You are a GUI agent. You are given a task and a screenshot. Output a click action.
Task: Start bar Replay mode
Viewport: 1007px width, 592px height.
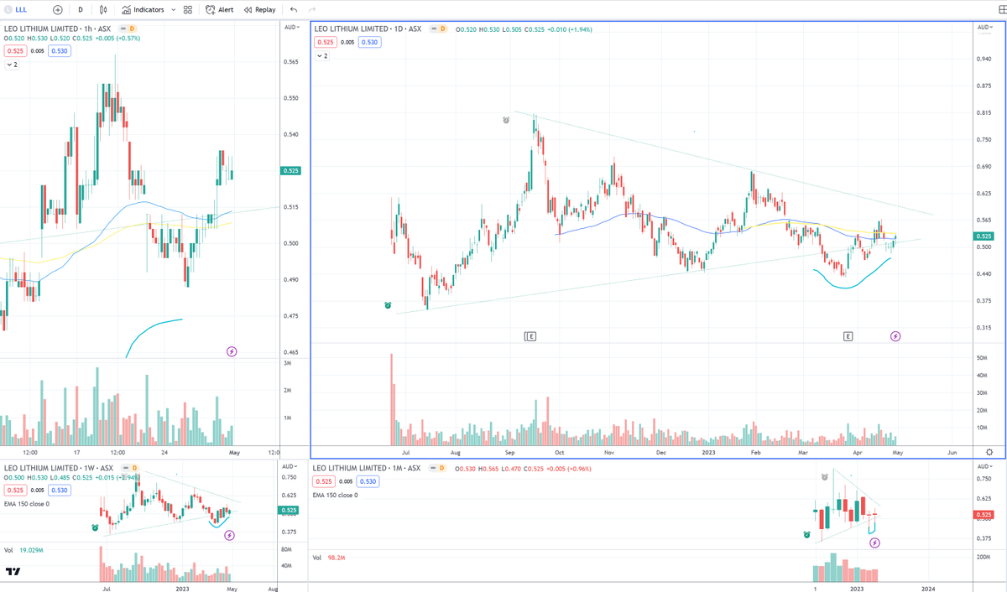click(x=259, y=10)
